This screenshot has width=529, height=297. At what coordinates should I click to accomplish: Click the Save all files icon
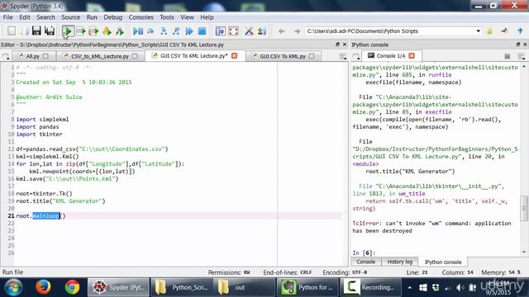tap(50, 31)
